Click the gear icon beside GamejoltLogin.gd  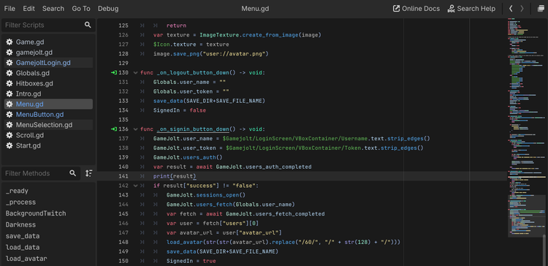pyautogui.click(x=9, y=63)
